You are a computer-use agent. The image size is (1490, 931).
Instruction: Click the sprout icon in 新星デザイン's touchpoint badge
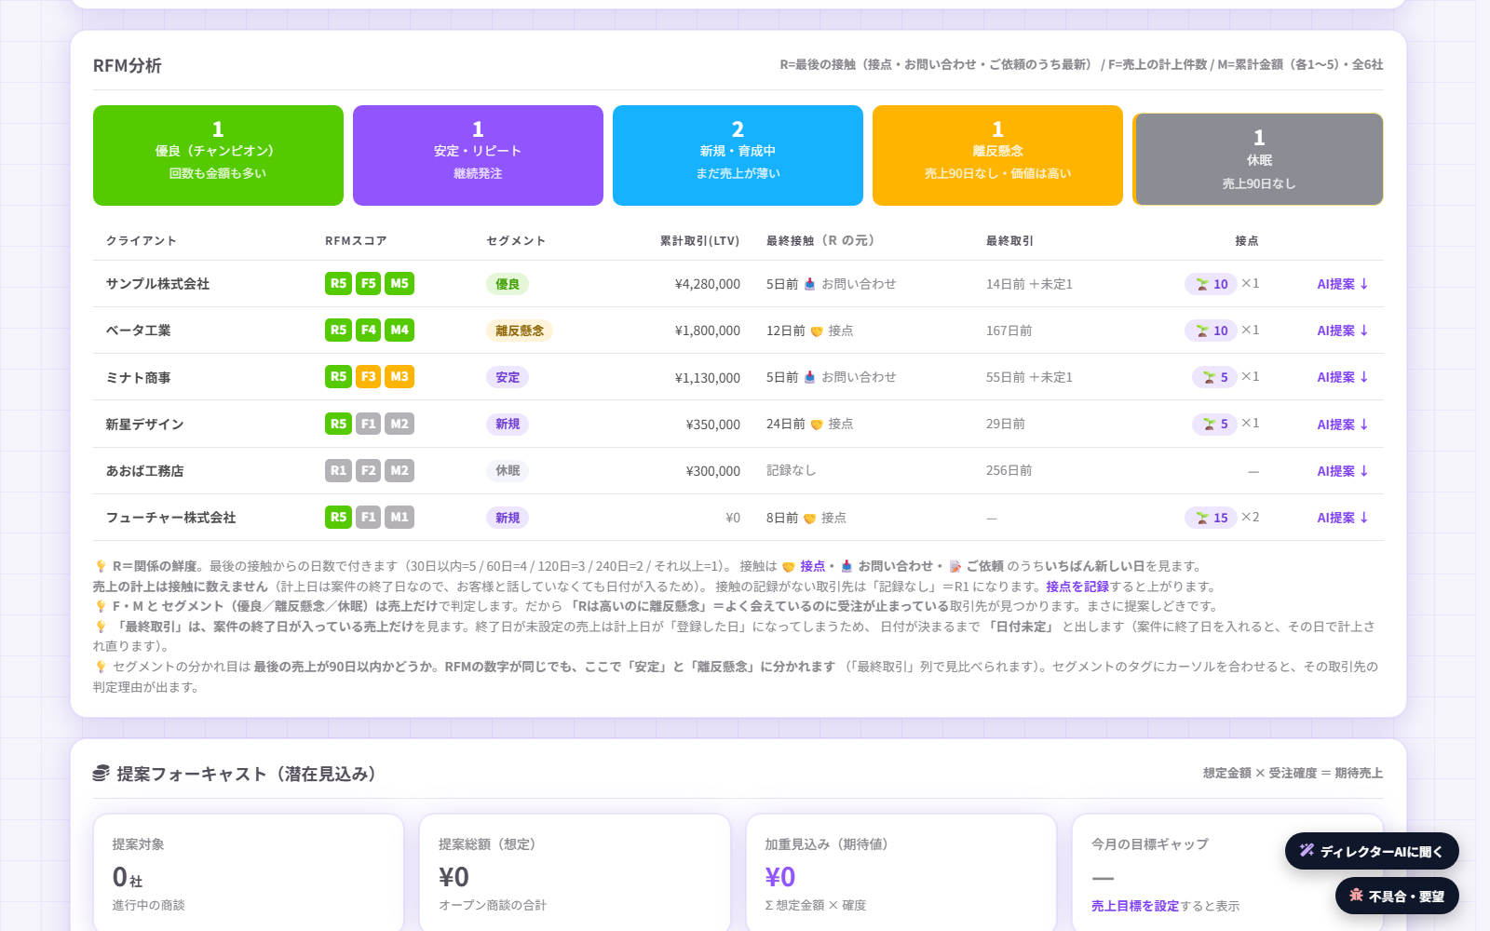(x=1209, y=424)
